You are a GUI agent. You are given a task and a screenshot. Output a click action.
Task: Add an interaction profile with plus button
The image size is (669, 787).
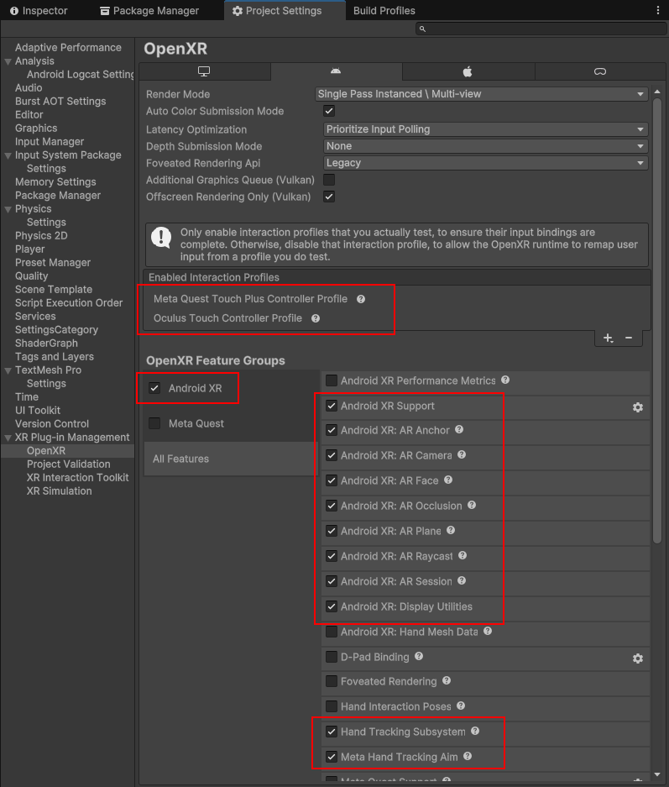coord(608,338)
